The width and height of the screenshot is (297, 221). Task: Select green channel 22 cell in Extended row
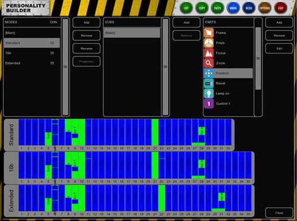click(162, 198)
